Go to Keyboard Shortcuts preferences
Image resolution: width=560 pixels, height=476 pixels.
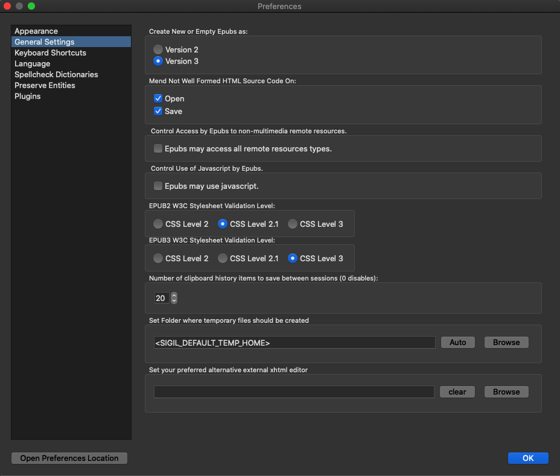[x=50, y=52]
